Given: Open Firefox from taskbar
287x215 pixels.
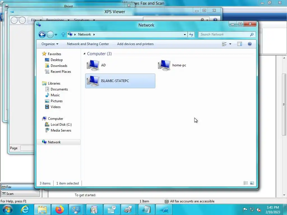Looking at the screenshot, I should pyautogui.click(x=59, y=209).
